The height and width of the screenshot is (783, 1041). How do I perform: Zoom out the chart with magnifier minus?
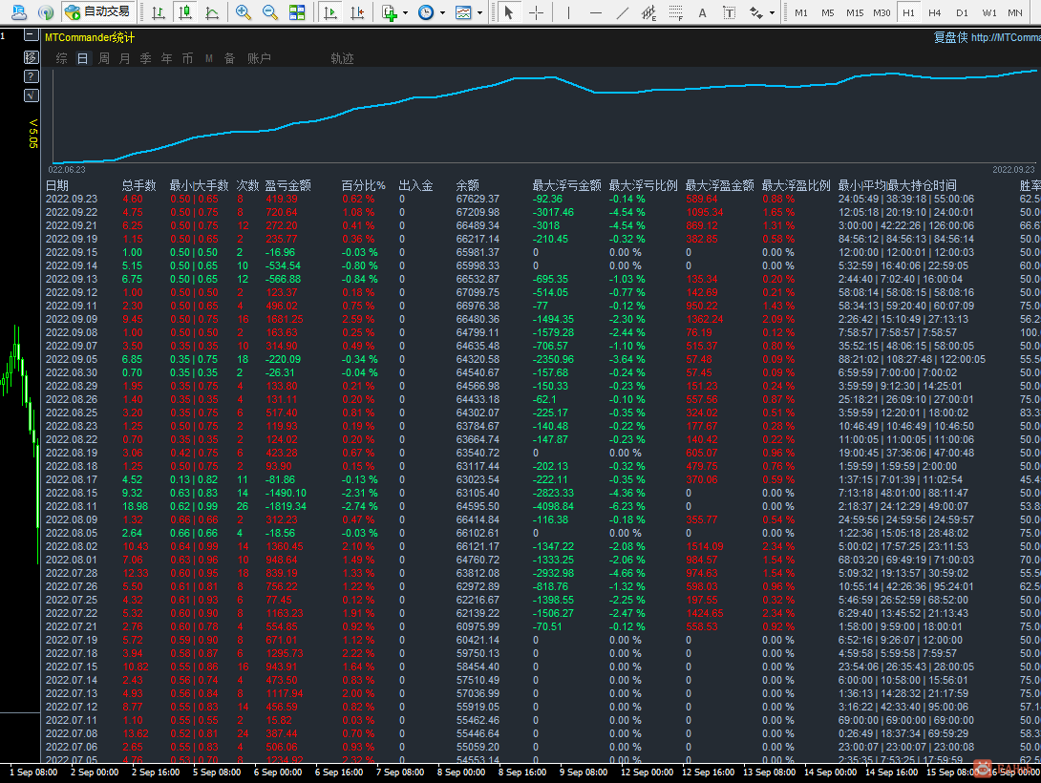tap(269, 12)
